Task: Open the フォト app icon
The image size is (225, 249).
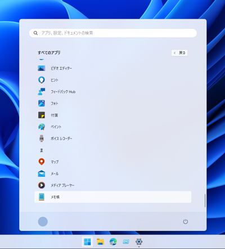Action: pyautogui.click(x=42, y=103)
